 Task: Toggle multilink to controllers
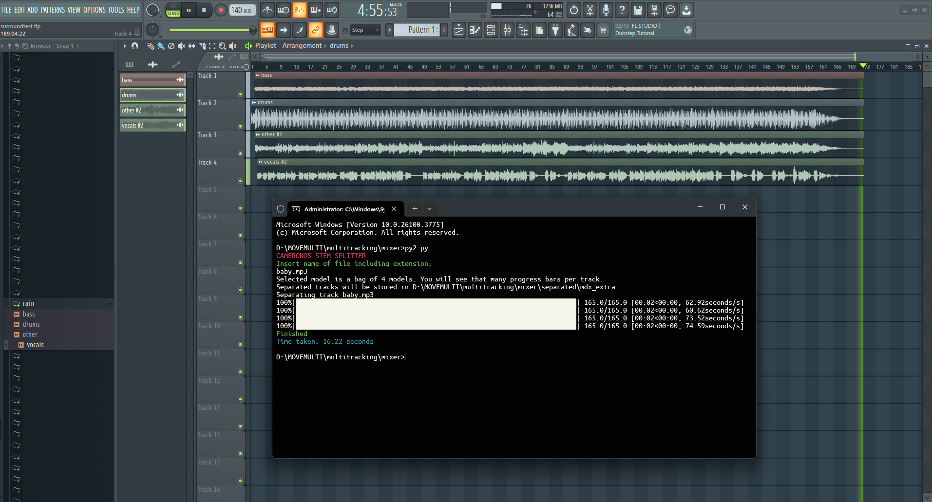(332, 30)
